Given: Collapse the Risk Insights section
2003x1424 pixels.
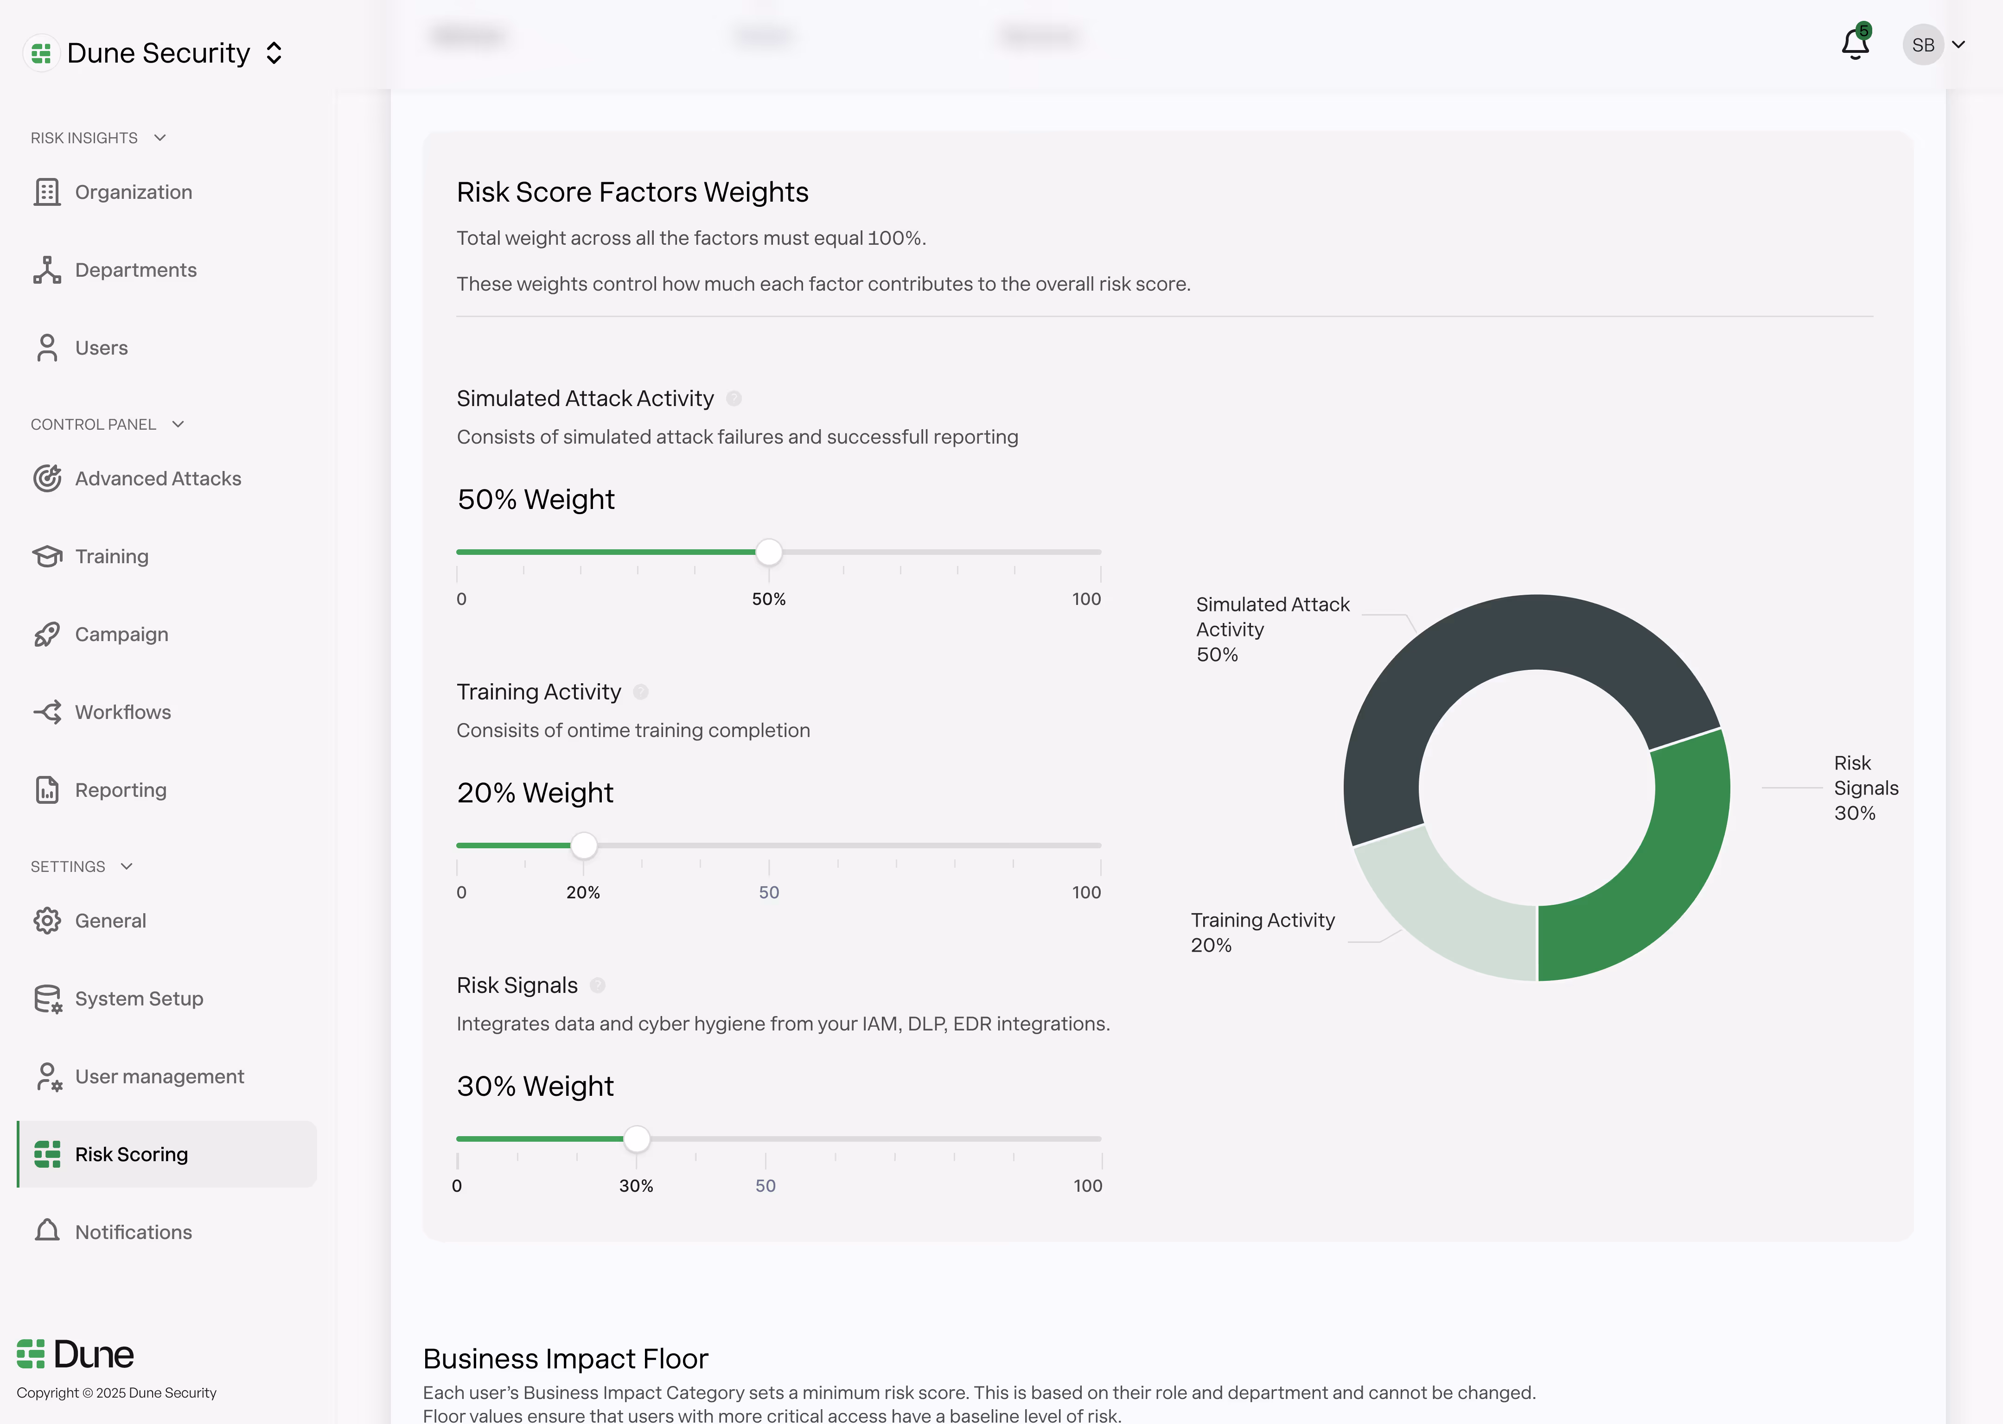Looking at the screenshot, I should (x=159, y=138).
